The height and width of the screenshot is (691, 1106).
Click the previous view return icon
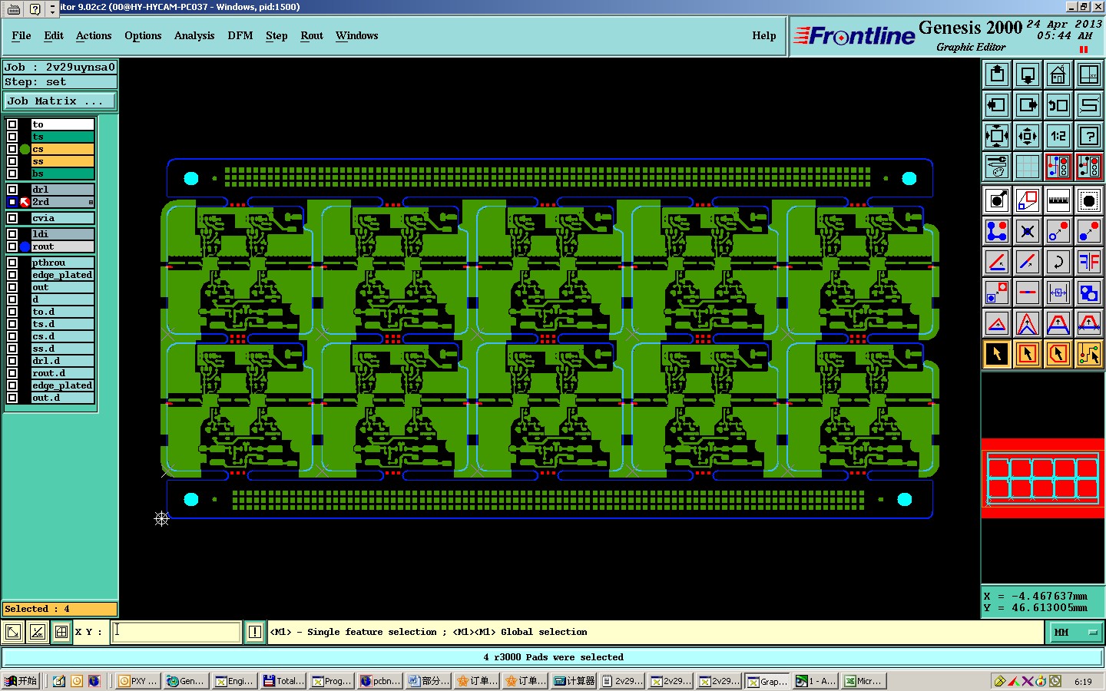(1058, 105)
